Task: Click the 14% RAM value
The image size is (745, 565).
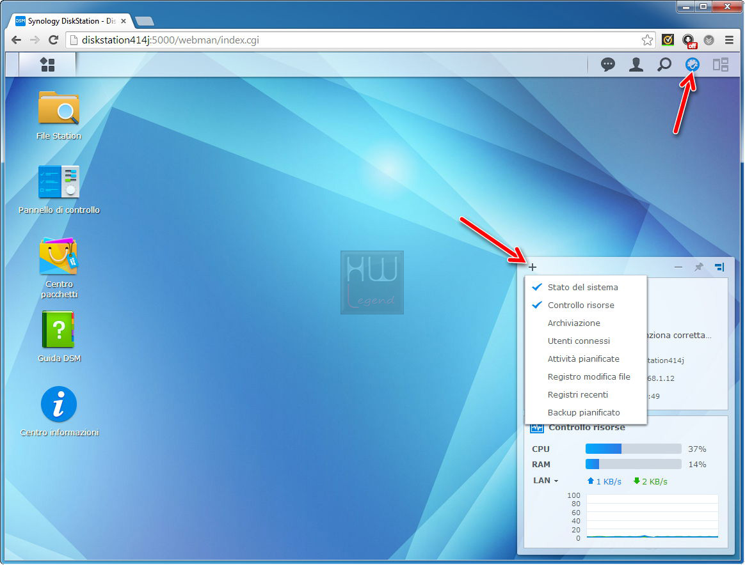Action: [697, 465]
